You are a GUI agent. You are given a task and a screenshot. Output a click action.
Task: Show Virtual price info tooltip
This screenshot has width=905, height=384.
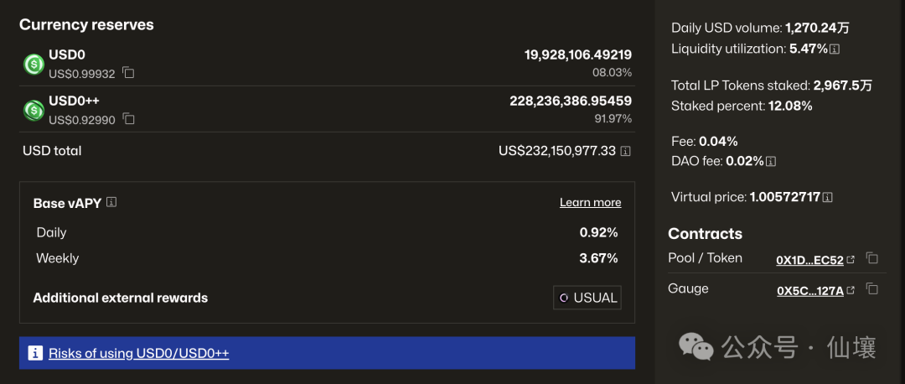click(x=828, y=198)
